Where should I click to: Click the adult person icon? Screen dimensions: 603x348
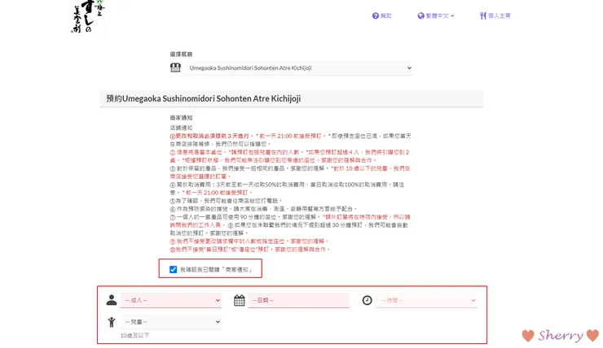click(x=112, y=300)
